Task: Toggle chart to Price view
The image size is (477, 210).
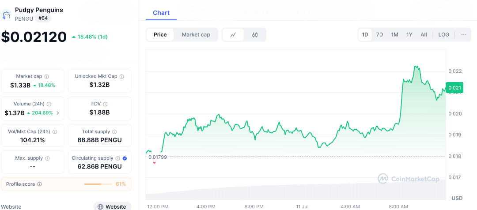Action: point(160,35)
